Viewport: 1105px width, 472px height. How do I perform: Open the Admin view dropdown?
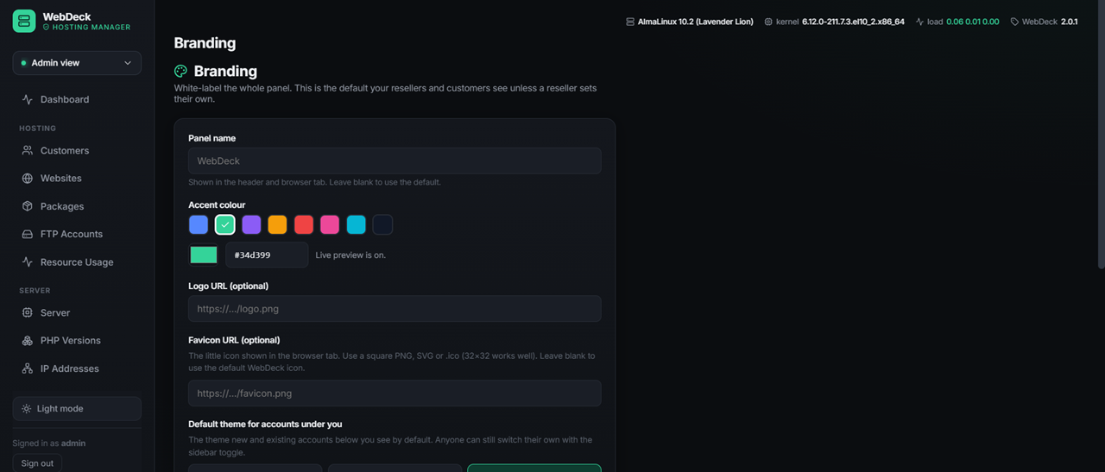click(77, 63)
